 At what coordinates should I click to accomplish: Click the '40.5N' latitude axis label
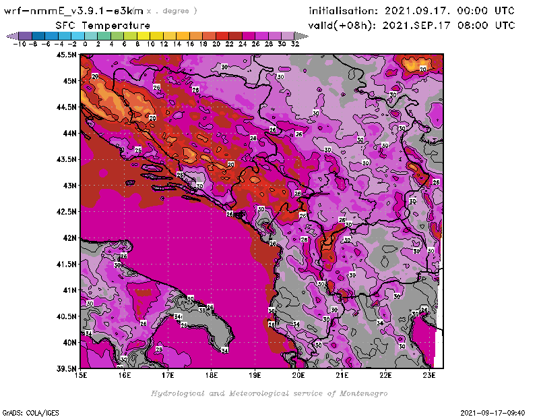pyautogui.click(x=67, y=316)
